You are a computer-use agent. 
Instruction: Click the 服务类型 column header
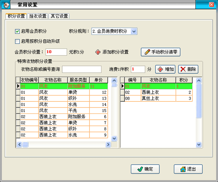78,80
